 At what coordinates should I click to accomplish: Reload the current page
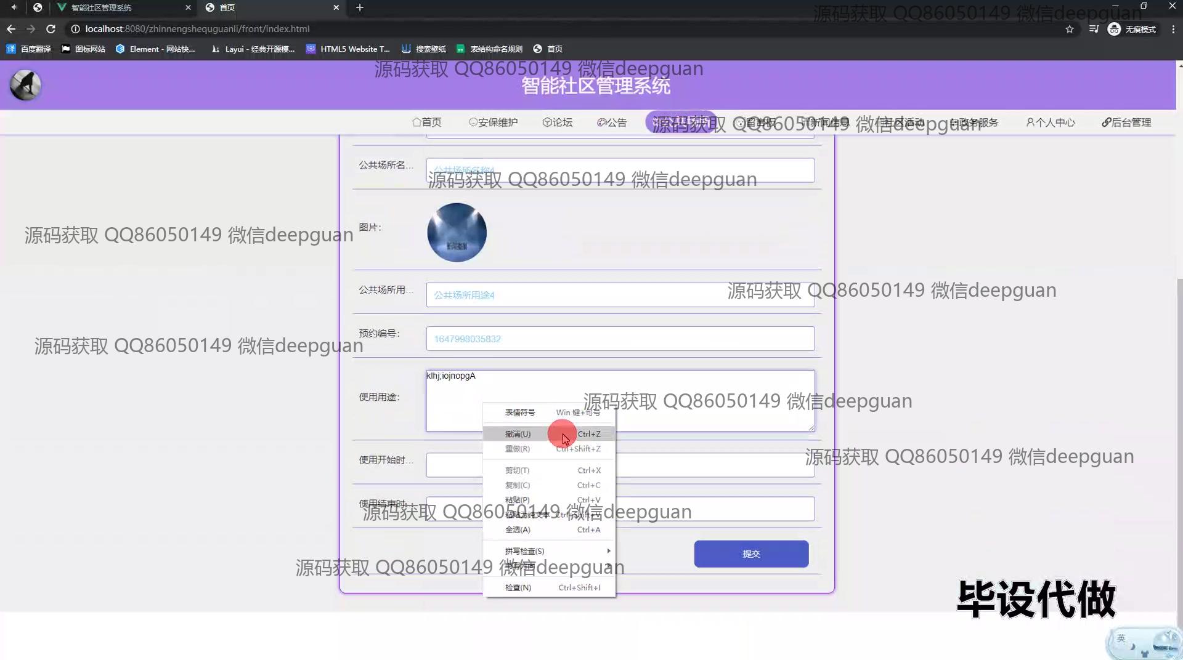pos(51,29)
